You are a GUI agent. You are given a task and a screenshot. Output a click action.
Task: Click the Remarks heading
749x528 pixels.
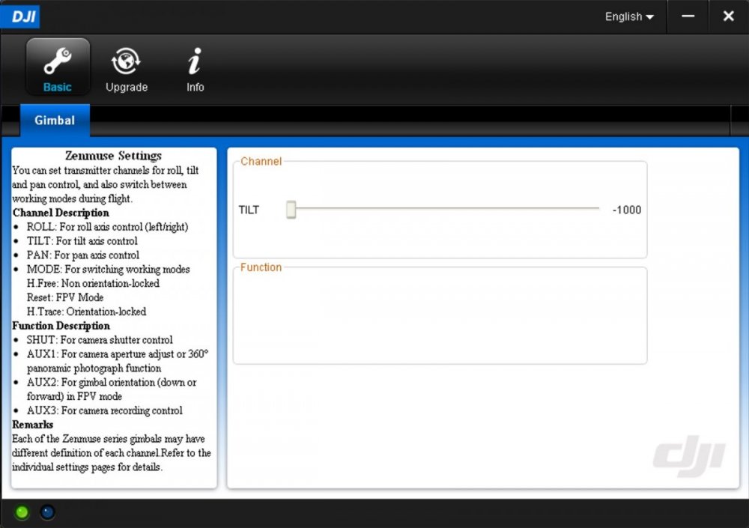(x=32, y=425)
